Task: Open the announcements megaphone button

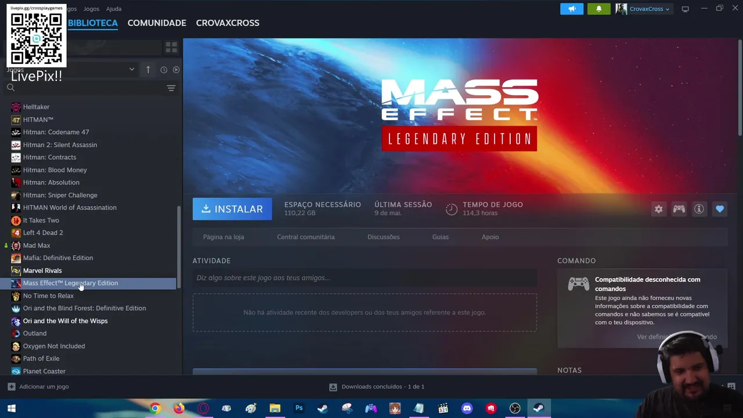Action: (x=572, y=9)
